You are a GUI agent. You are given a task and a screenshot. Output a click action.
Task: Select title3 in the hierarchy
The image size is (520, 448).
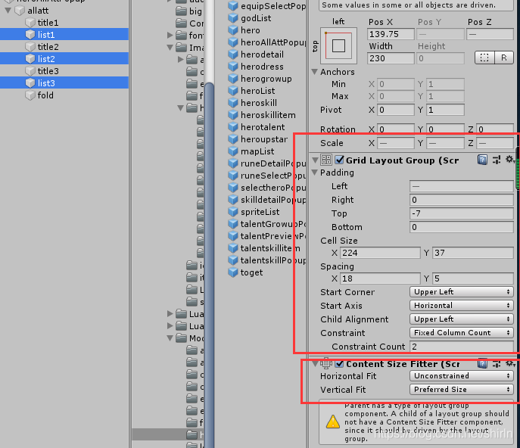(x=48, y=71)
